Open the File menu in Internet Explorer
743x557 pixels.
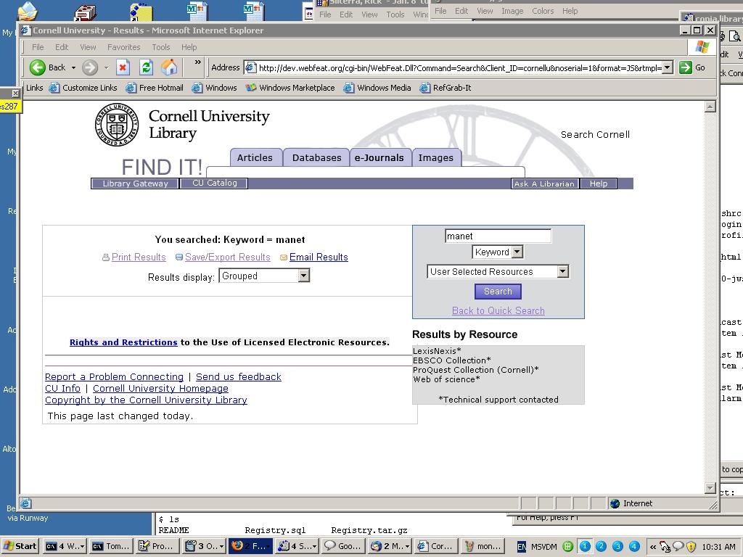click(x=38, y=47)
